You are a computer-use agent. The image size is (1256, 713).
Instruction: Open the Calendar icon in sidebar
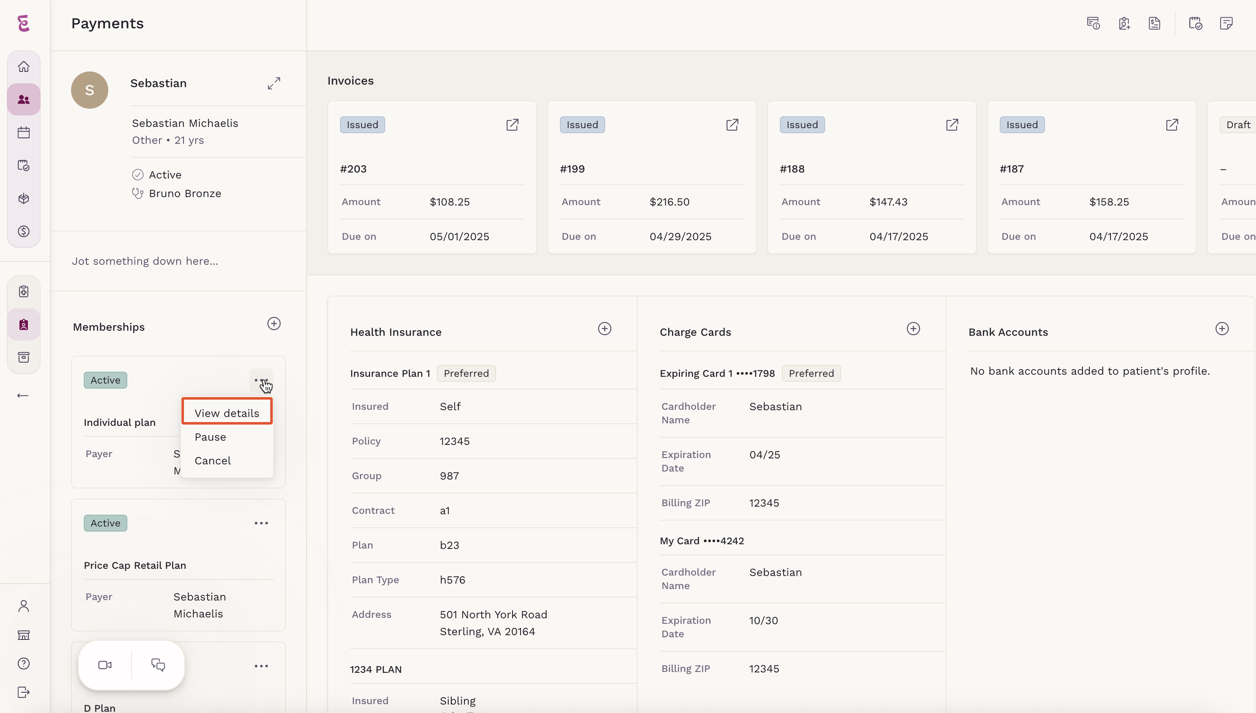[x=24, y=132]
